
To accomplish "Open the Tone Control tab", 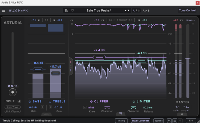I will [x=187, y=10].
